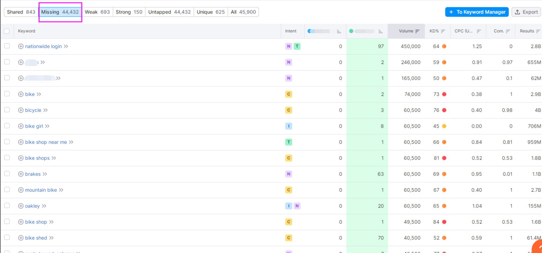This screenshot has width=542, height=253.
Task: Tick the select-all checkbox in table header
Action: pos(7,31)
